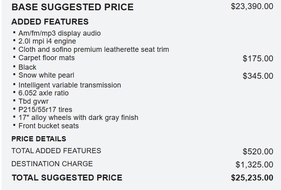The width and height of the screenshot is (281, 190).
Task: Select the 2.0l mpi i4 engine feature
Action: (47, 41)
